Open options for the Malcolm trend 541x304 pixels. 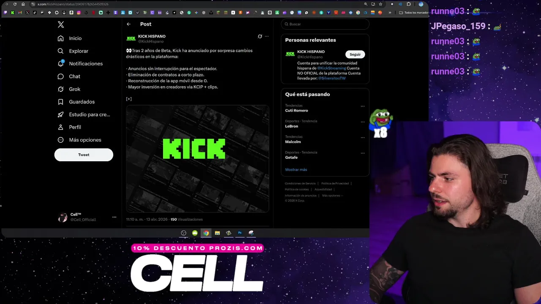point(363,138)
